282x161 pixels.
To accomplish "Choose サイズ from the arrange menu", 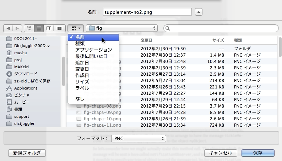I will [82, 82].
